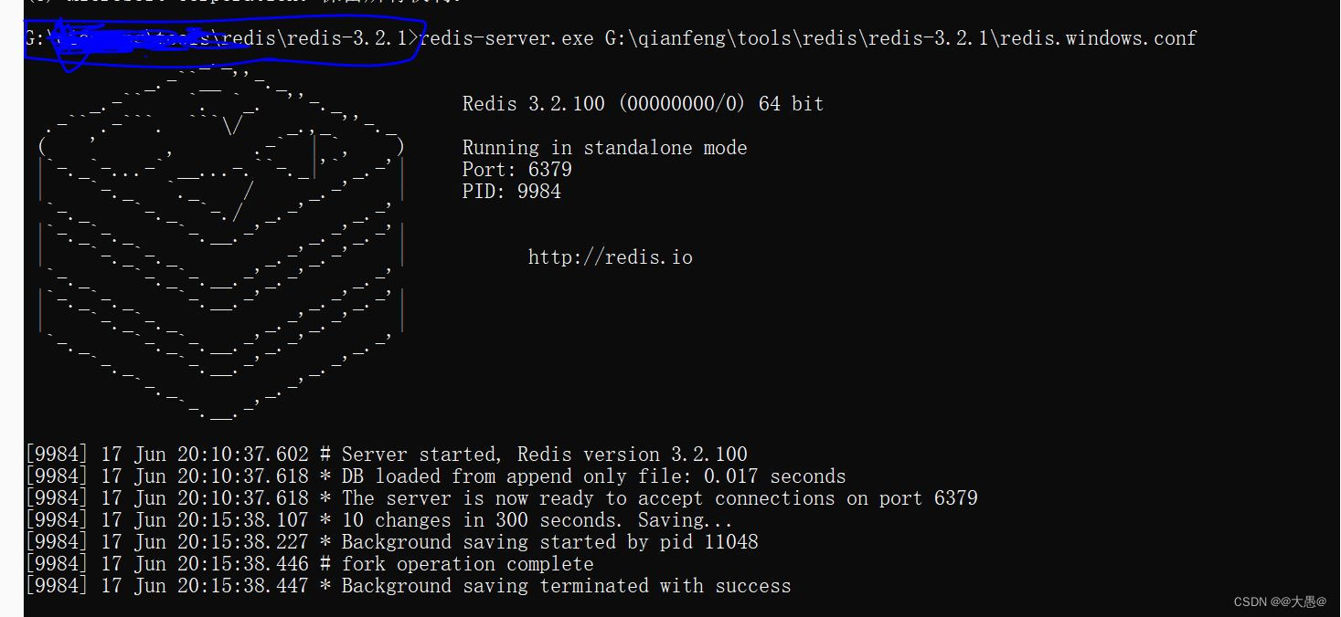Click the 'PID: 9984' line
This screenshot has height=617, width=1341.
pos(511,192)
